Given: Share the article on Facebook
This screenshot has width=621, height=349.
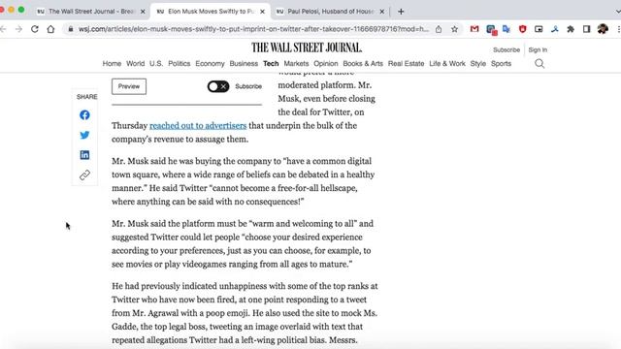Looking at the screenshot, I should pos(84,115).
